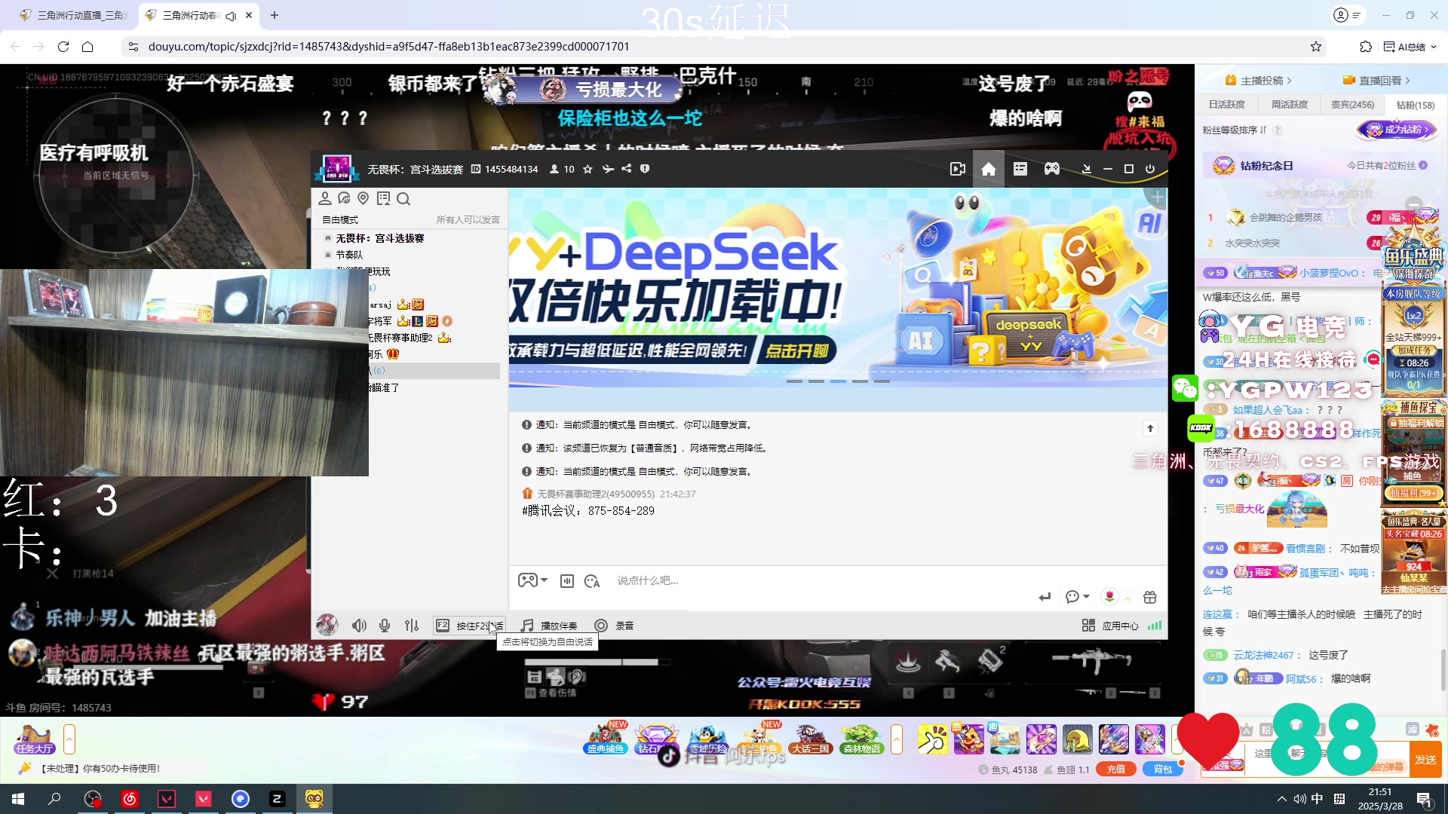Expand today's diamond fans arrow (今日共有2位粉丝)
1448x814 pixels.
click(x=1423, y=165)
